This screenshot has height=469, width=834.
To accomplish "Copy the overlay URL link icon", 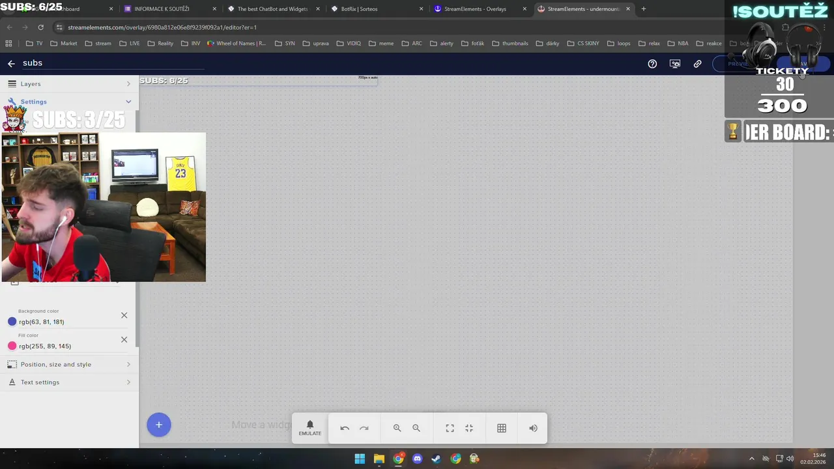I will pos(697,64).
